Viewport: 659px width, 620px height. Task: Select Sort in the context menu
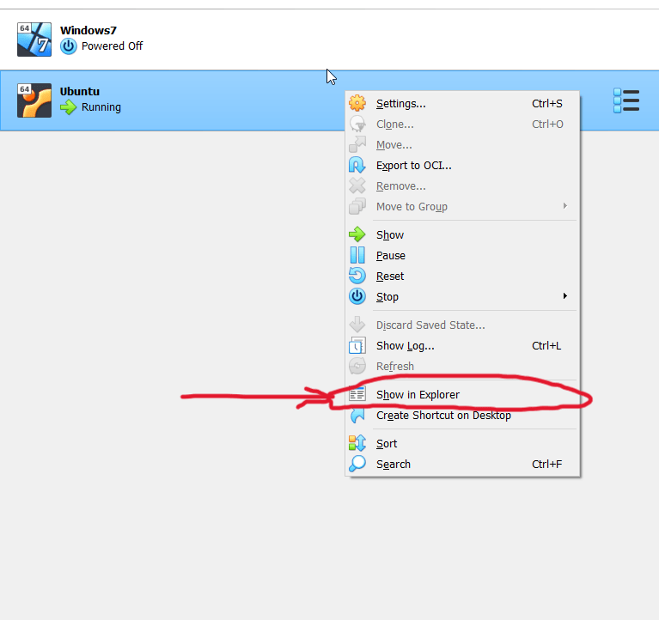(x=462, y=444)
